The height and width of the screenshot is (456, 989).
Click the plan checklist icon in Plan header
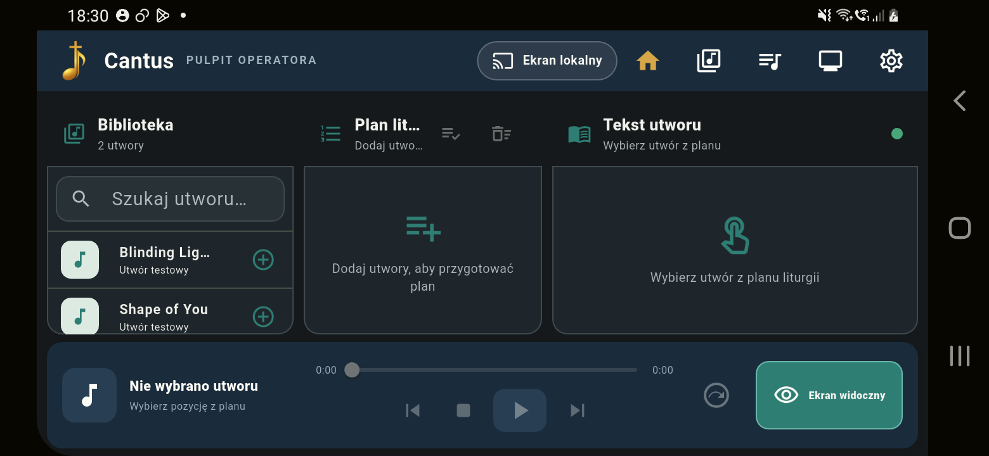[x=451, y=134]
